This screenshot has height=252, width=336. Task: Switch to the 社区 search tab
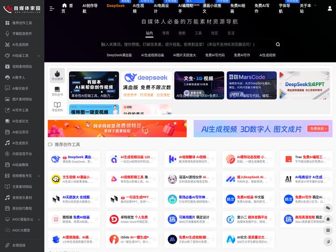(x=215, y=33)
